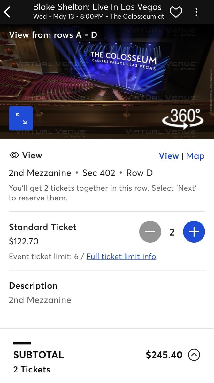This screenshot has height=383, width=214.
Task: Tap the 2 Tickets summary text
Action: click(x=32, y=369)
